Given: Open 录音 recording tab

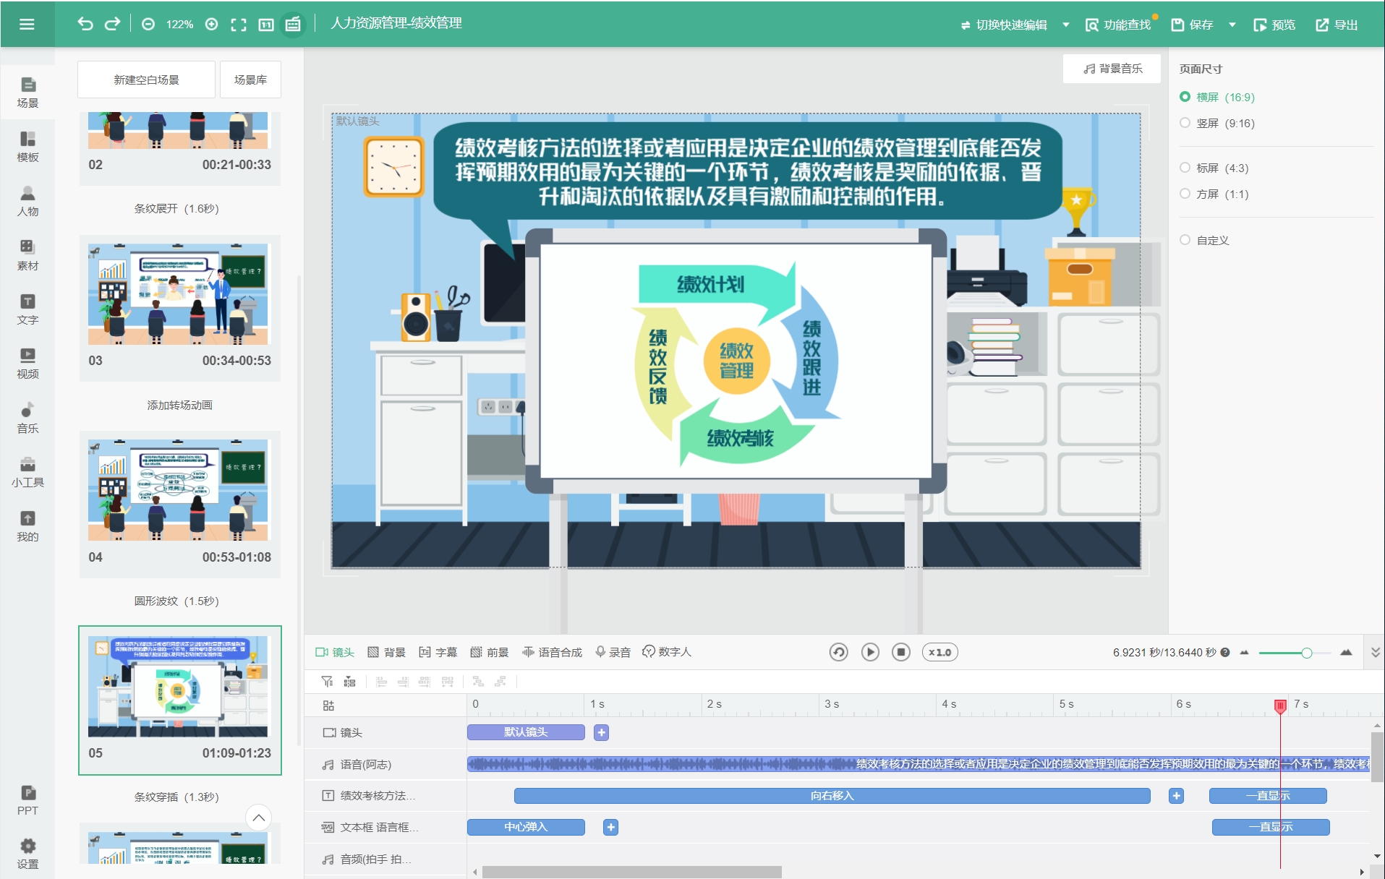Looking at the screenshot, I should click(613, 652).
